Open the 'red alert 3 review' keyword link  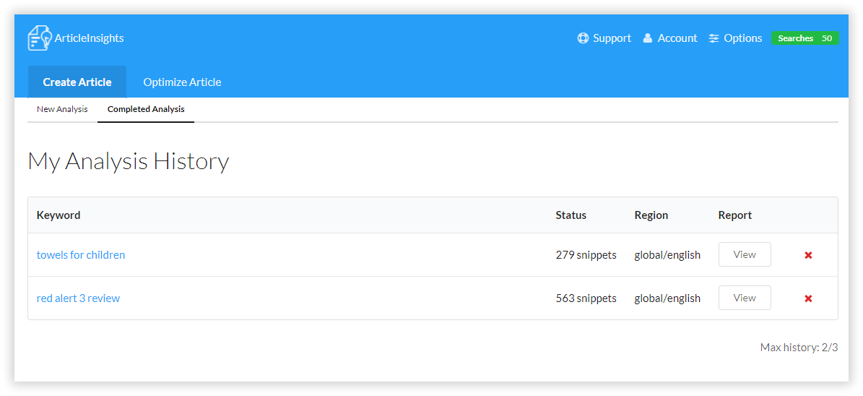pyautogui.click(x=78, y=298)
